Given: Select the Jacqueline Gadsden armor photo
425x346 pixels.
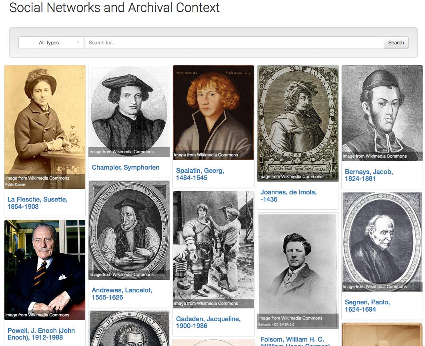Looking at the screenshot, I should click(x=213, y=250).
